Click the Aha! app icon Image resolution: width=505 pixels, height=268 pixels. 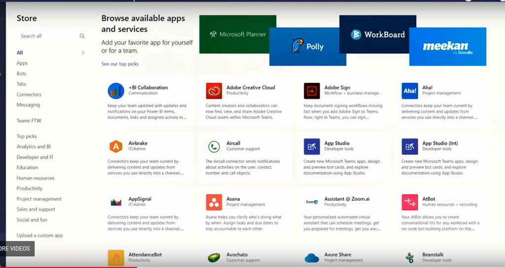click(x=410, y=91)
